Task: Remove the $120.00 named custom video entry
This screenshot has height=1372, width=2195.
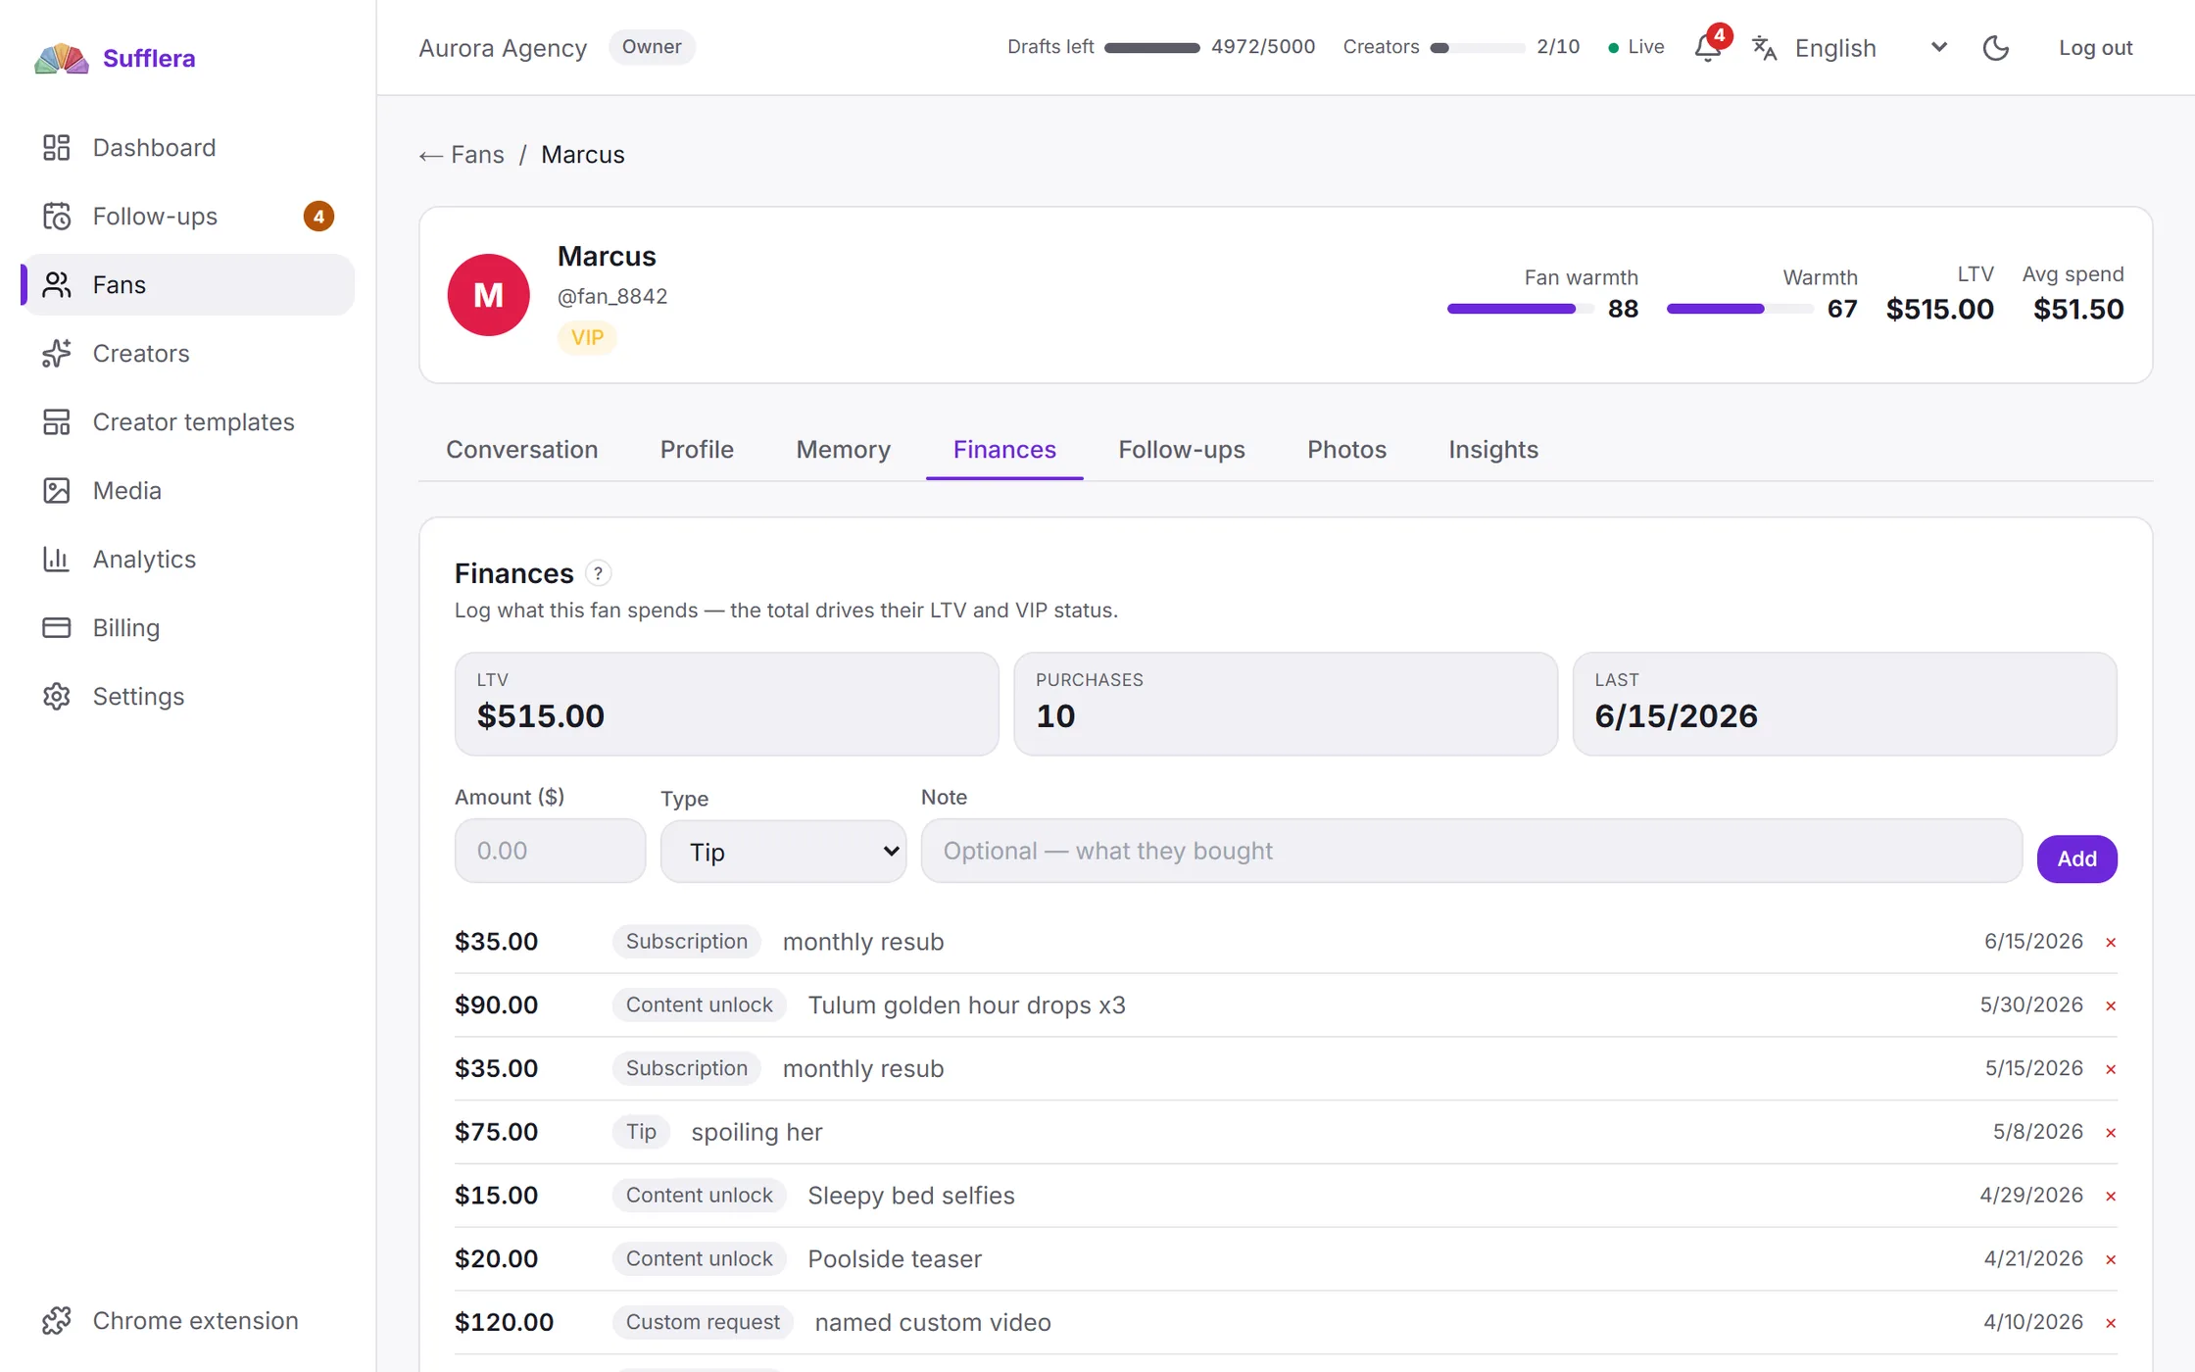Action: click(2111, 1323)
